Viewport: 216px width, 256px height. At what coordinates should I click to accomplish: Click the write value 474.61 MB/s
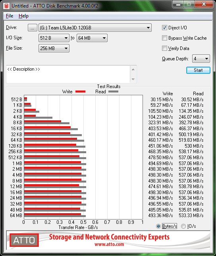pyautogui.click(x=160, y=186)
